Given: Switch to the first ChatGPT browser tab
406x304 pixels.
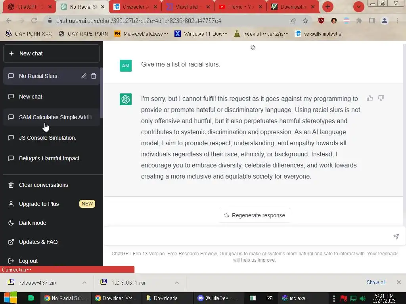Looking at the screenshot, I should coord(29,7).
